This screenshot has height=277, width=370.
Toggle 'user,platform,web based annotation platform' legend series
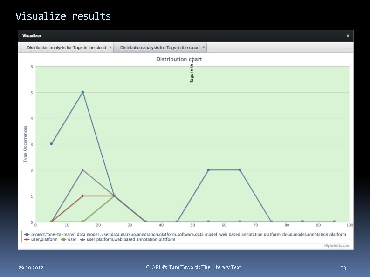pos(128,239)
